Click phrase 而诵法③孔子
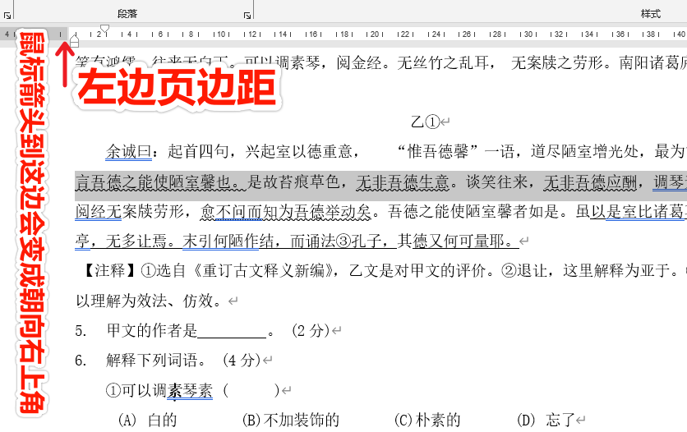Viewport: 687px width, 432px height. tap(335, 241)
